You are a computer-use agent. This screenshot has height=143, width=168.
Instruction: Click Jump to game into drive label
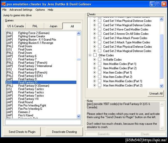[x=17, y=15]
